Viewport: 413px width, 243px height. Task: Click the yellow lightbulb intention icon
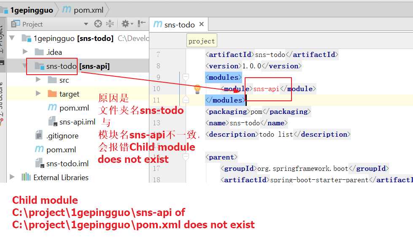pyautogui.click(x=197, y=89)
